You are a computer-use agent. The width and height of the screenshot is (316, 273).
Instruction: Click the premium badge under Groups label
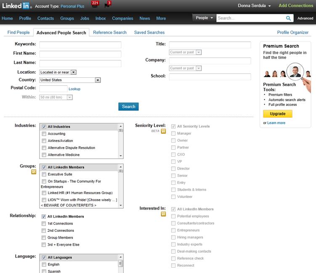[x=34, y=172]
